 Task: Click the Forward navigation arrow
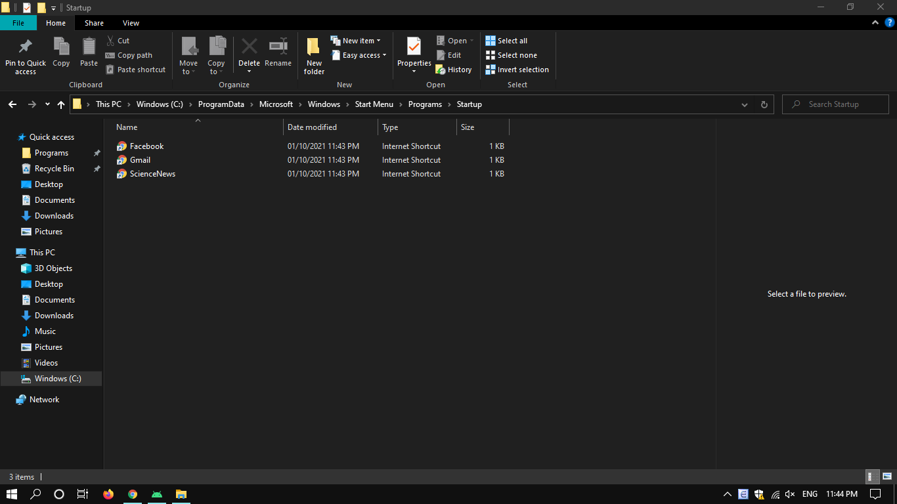32,104
